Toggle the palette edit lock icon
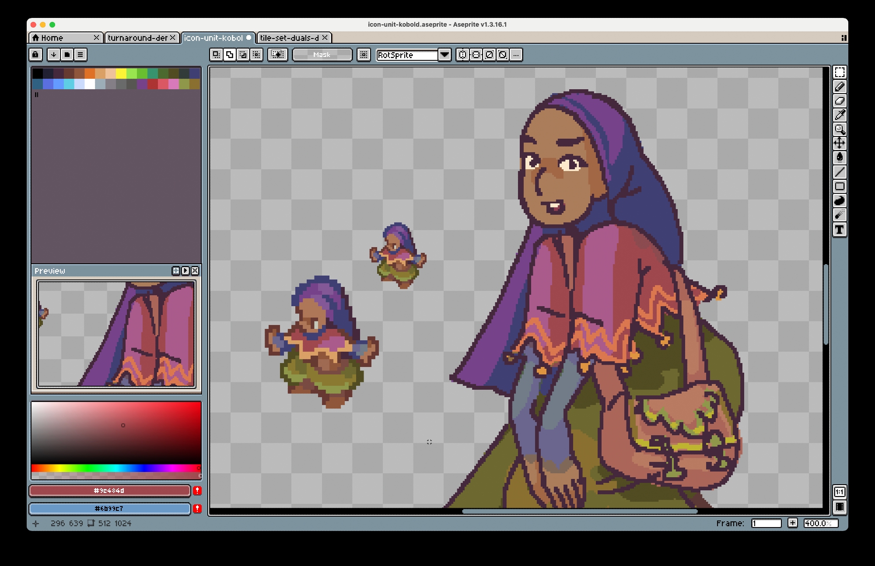The width and height of the screenshot is (875, 566). (x=35, y=55)
